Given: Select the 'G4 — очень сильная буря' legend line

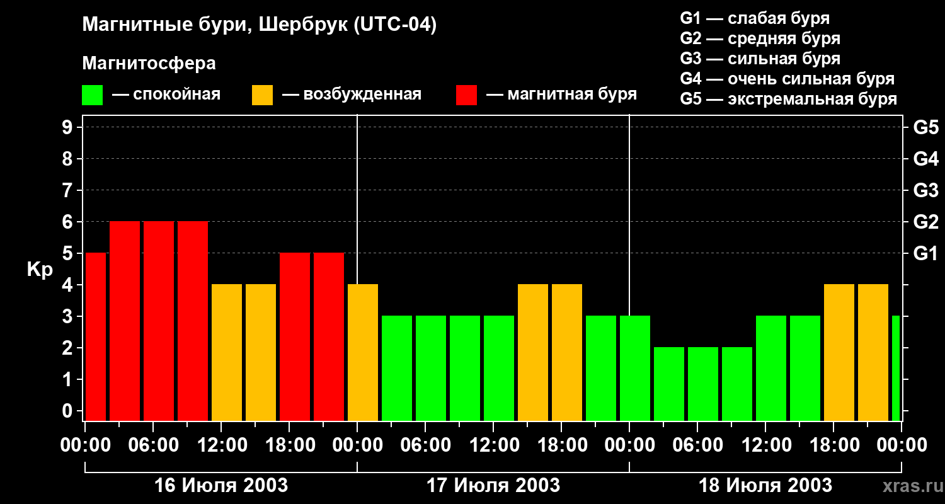Looking at the screenshot, I should 787,79.
